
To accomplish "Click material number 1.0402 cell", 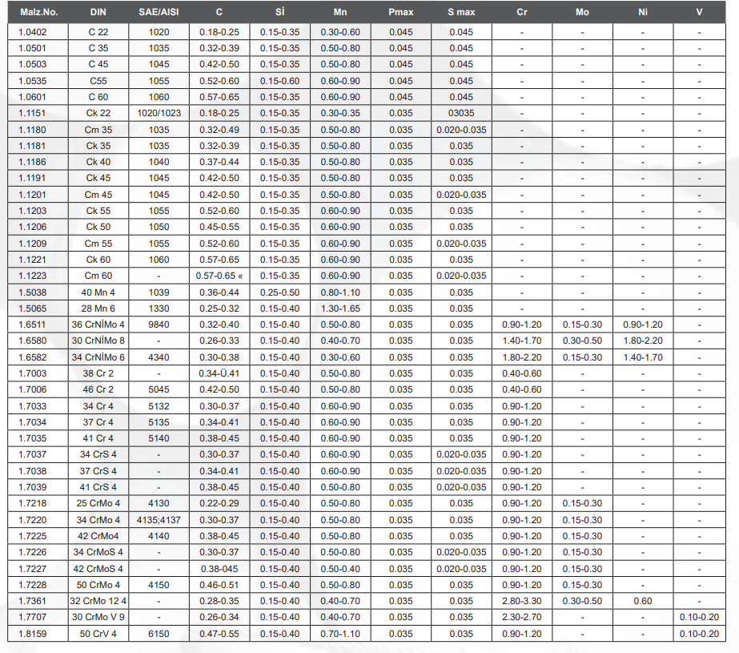I will (33, 32).
